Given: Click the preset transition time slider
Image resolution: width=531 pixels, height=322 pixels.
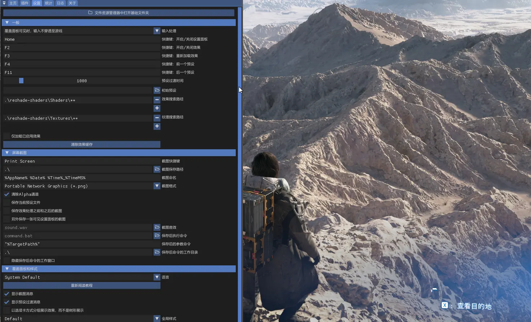Looking at the screenshot, I should click(82, 81).
